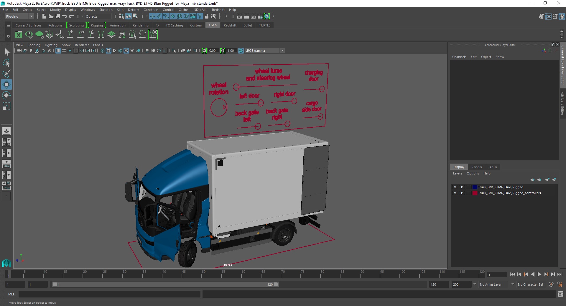This screenshot has height=306, width=566.
Task: Open the Redshift menu in menu bar
Action: pos(218,10)
